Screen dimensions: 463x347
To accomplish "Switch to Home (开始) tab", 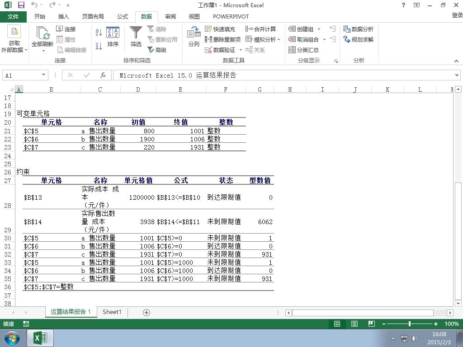I will coord(40,17).
